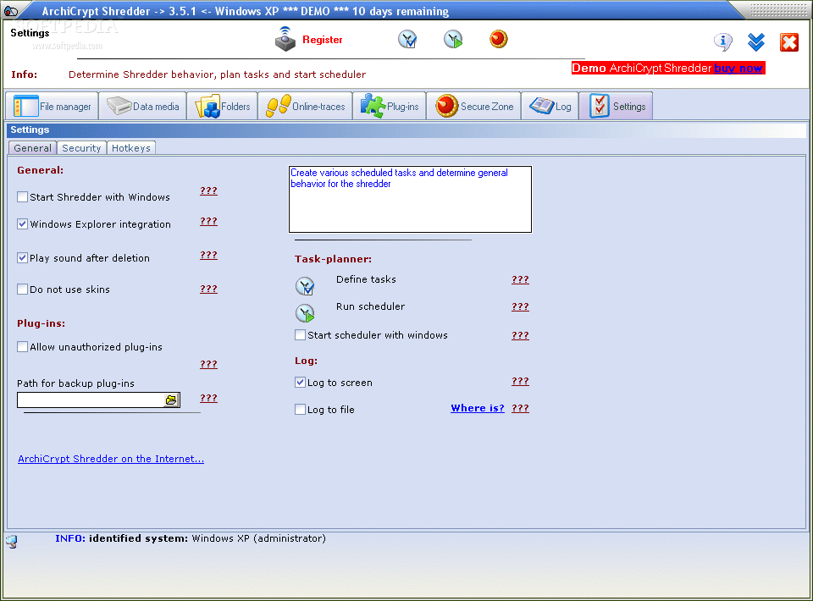Uncheck Log to screen
The height and width of the screenshot is (601, 813).
(300, 383)
